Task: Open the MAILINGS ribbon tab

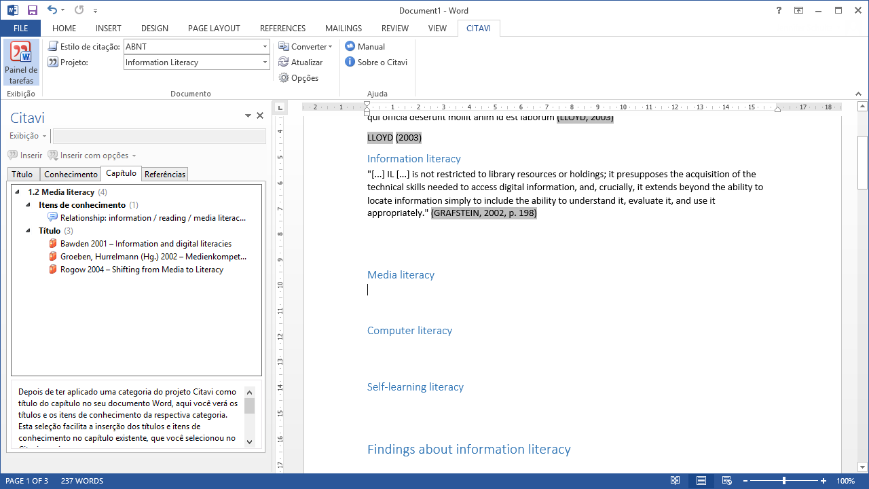Action: point(344,28)
